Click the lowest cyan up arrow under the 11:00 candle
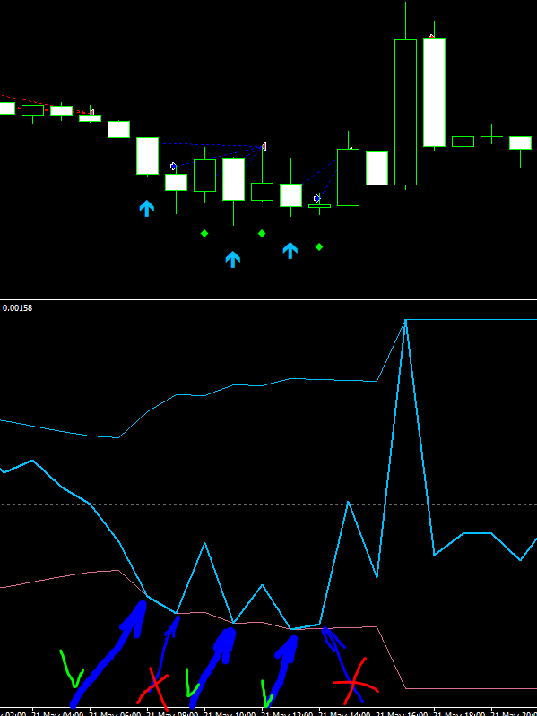Screen dimensions: 537x716 (x=233, y=259)
